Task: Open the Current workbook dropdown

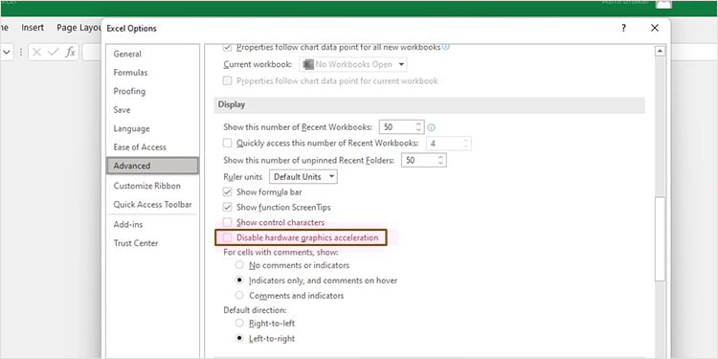Action: (x=353, y=64)
